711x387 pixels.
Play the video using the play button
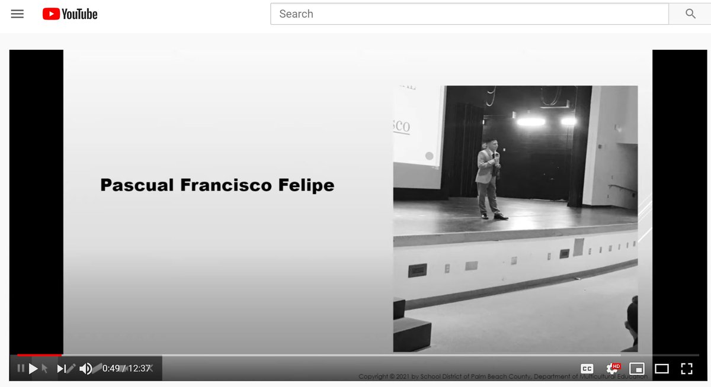point(33,369)
